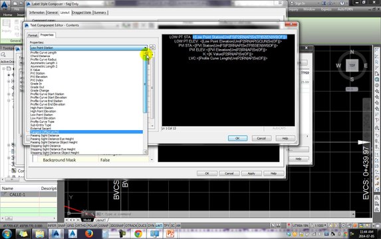Select the Layout1 tab

coord(100,220)
